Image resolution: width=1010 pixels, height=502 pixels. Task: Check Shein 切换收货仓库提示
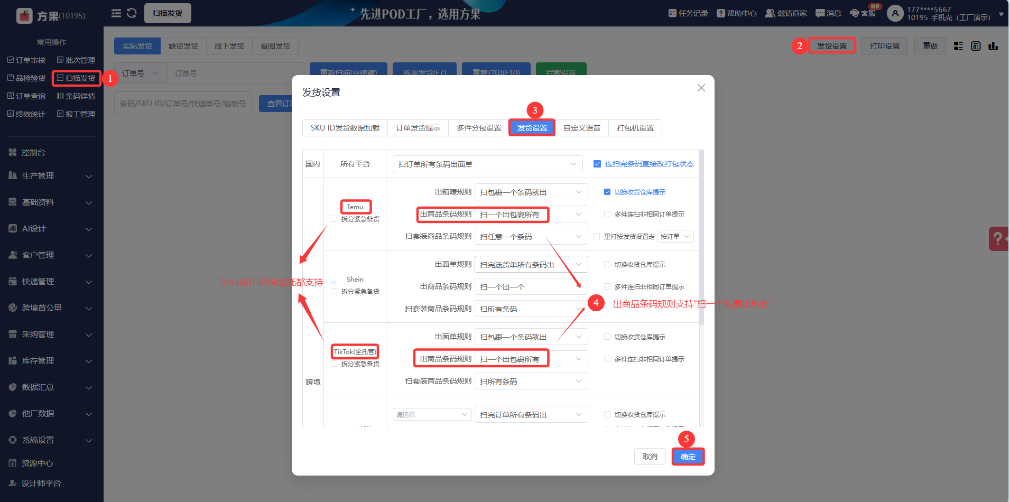click(607, 264)
